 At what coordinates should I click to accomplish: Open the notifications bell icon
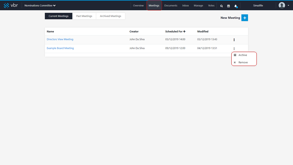(236, 6)
